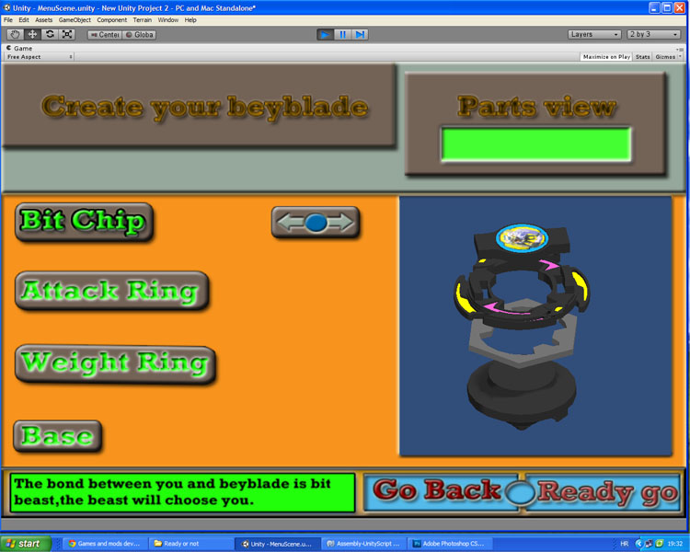Click the green bar under Parts view
This screenshot has width=690, height=552.
point(536,144)
